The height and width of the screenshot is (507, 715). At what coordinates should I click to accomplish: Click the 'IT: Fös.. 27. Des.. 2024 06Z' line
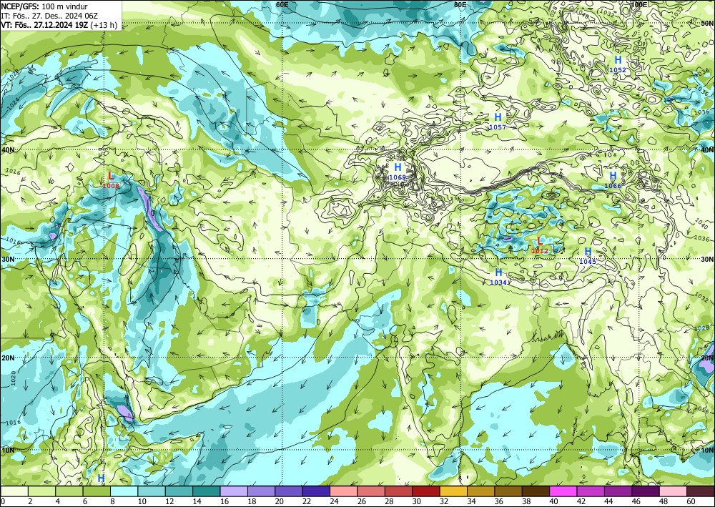click(x=49, y=16)
